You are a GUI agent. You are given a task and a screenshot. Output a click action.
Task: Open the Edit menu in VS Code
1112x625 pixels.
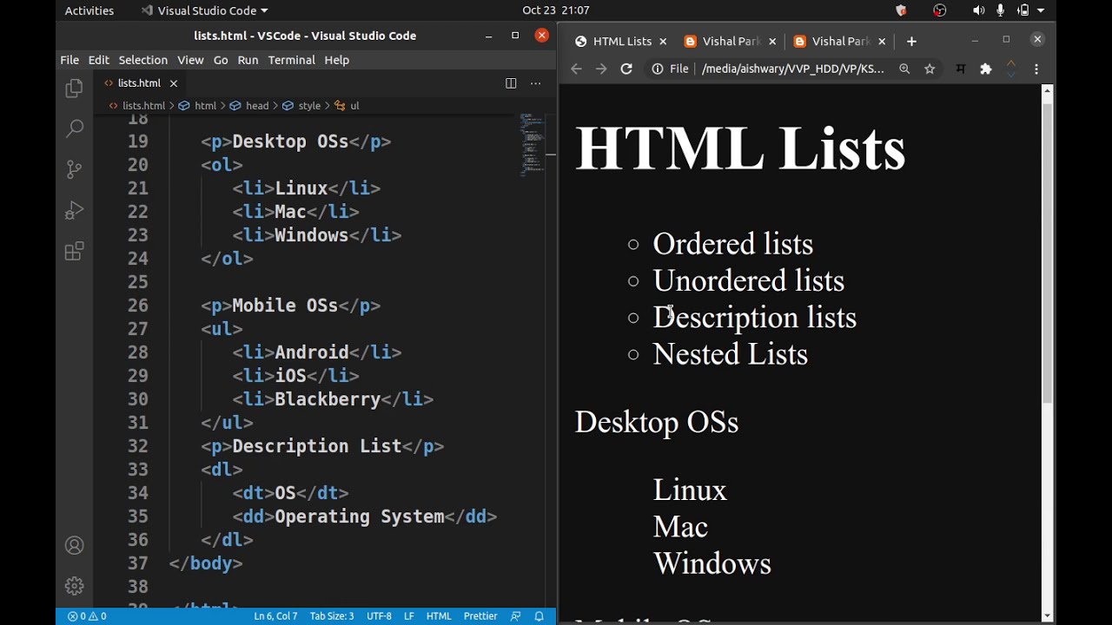click(x=98, y=60)
